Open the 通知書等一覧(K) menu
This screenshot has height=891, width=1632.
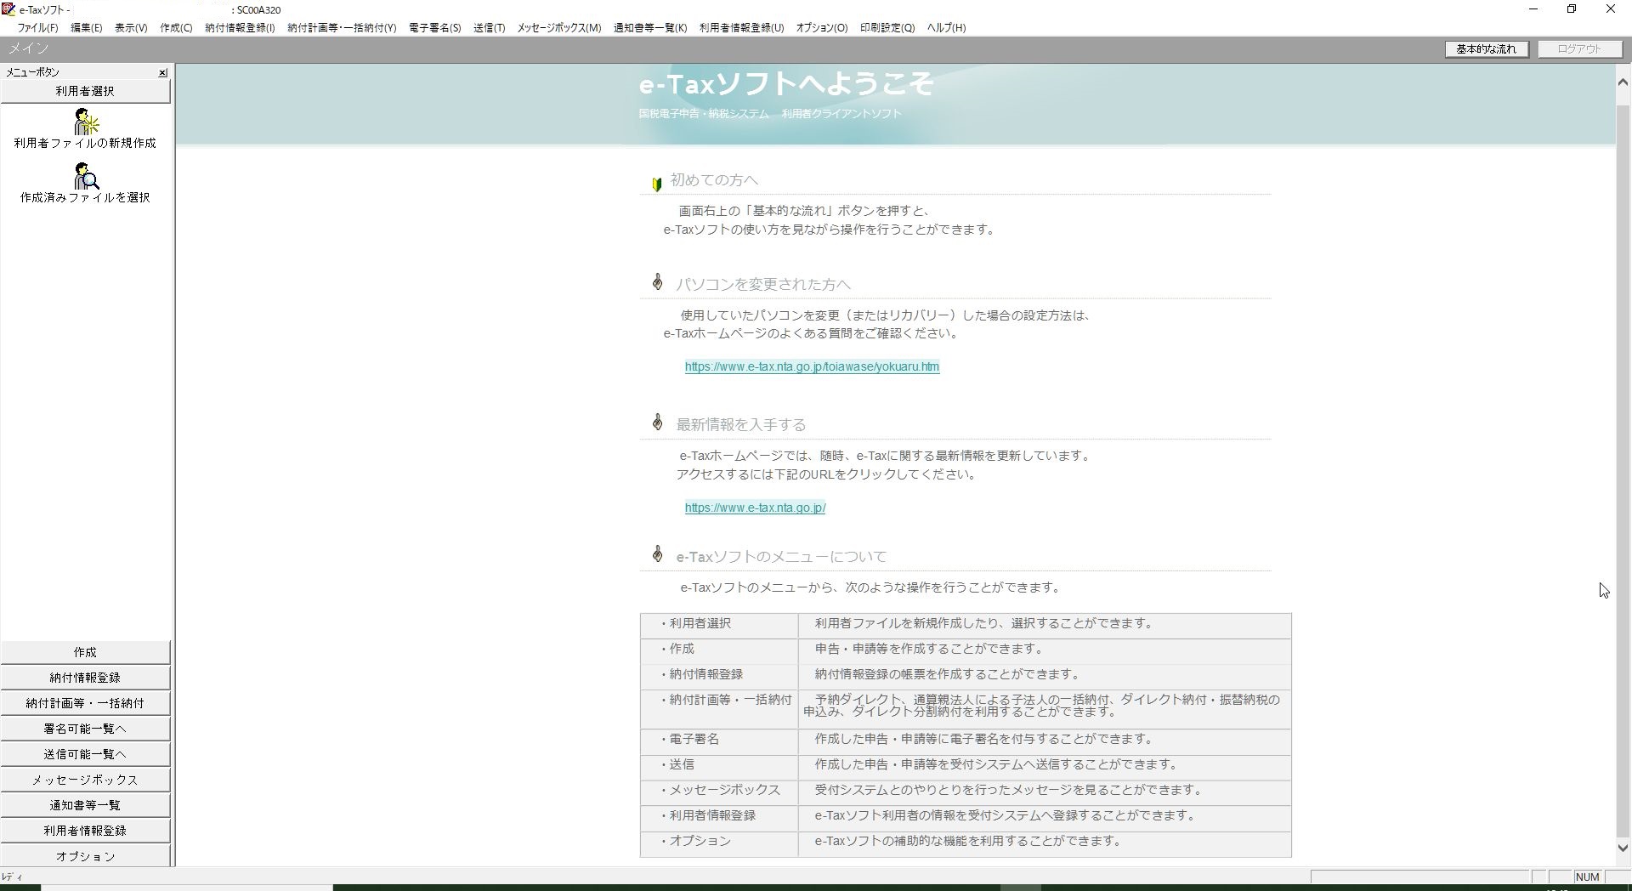[x=650, y=28]
